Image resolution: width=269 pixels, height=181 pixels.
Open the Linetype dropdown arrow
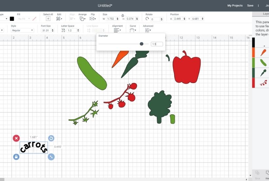7,19
